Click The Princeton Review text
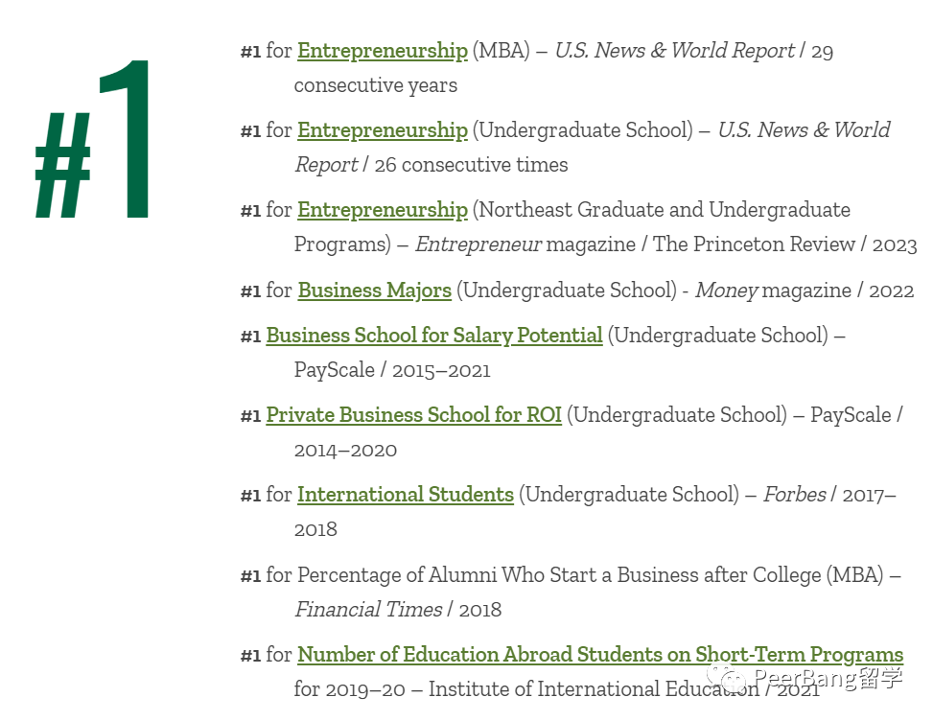933x721 pixels. pyautogui.click(x=756, y=244)
